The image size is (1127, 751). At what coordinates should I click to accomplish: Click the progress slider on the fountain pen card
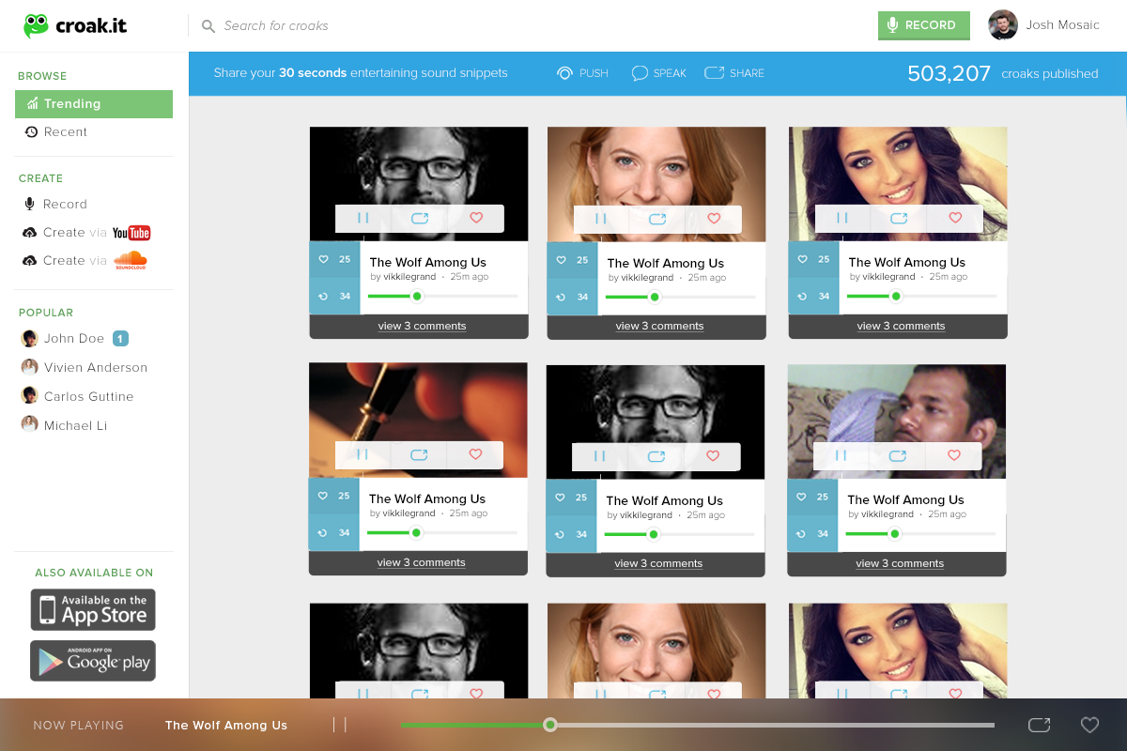[442, 533]
